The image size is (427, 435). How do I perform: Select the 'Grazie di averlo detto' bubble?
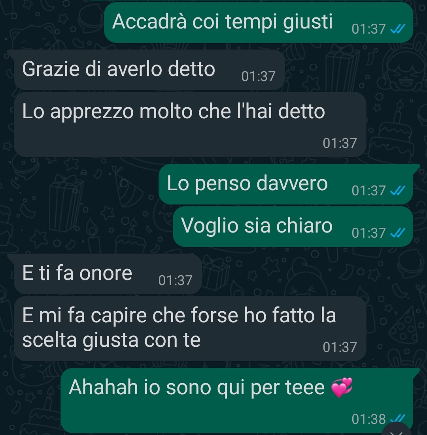click(x=149, y=70)
